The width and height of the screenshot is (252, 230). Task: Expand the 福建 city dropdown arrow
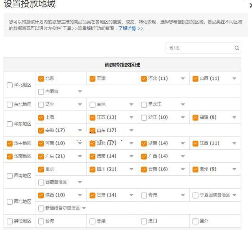(234, 118)
